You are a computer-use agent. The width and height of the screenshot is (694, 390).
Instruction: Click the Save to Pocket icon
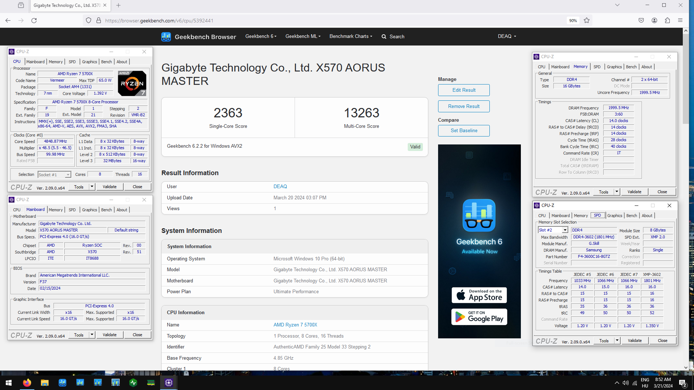[x=641, y=21]
